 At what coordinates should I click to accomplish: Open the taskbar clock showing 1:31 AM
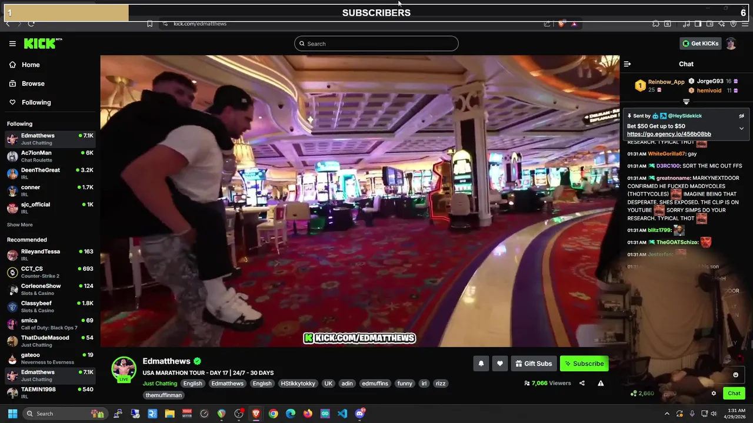tap(737, 414)
